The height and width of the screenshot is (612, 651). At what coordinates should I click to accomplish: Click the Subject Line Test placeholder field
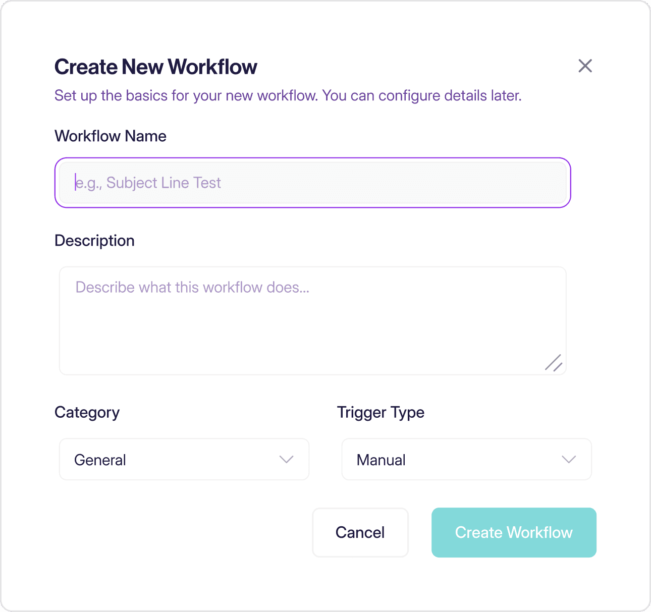[313, 183]
